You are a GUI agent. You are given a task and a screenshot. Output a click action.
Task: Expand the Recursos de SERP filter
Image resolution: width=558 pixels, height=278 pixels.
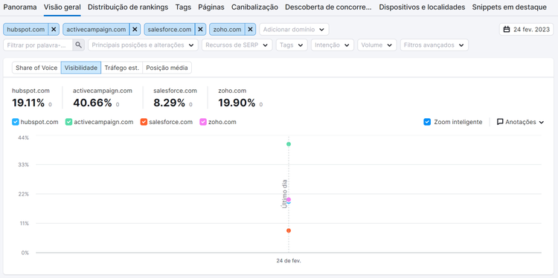(x=237, y=45)
